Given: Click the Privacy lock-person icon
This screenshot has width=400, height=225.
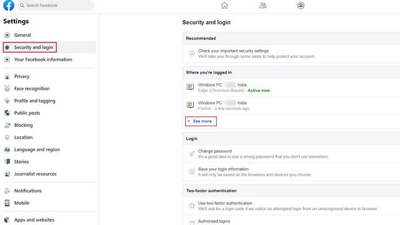Looking at the screenshot, I should click(7, 76).
